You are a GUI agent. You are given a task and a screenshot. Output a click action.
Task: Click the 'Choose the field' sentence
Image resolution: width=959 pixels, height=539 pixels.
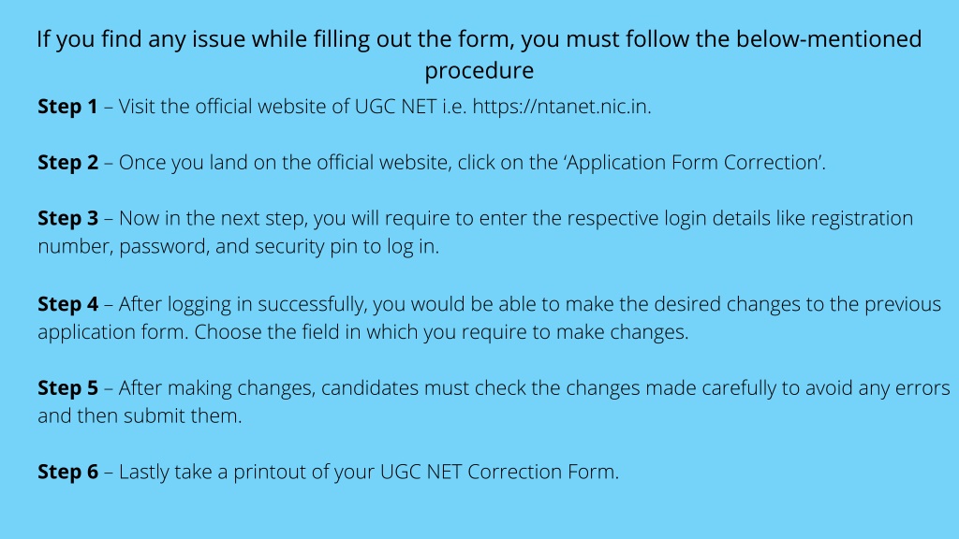coord(441,332)
